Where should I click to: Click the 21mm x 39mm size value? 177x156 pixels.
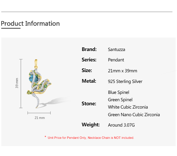[x=122, y=71]
